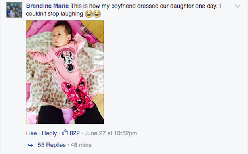This screenshot has height=154, width=248.
Task: Open the Brandine Marie profile name link
Action: (x=48, y=6)
